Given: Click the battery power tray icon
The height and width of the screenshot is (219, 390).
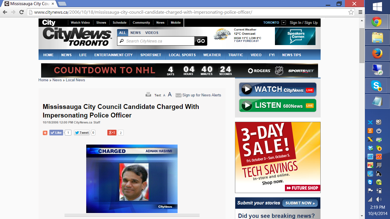Looking at the screenshot, I should [x=379, y=191].
